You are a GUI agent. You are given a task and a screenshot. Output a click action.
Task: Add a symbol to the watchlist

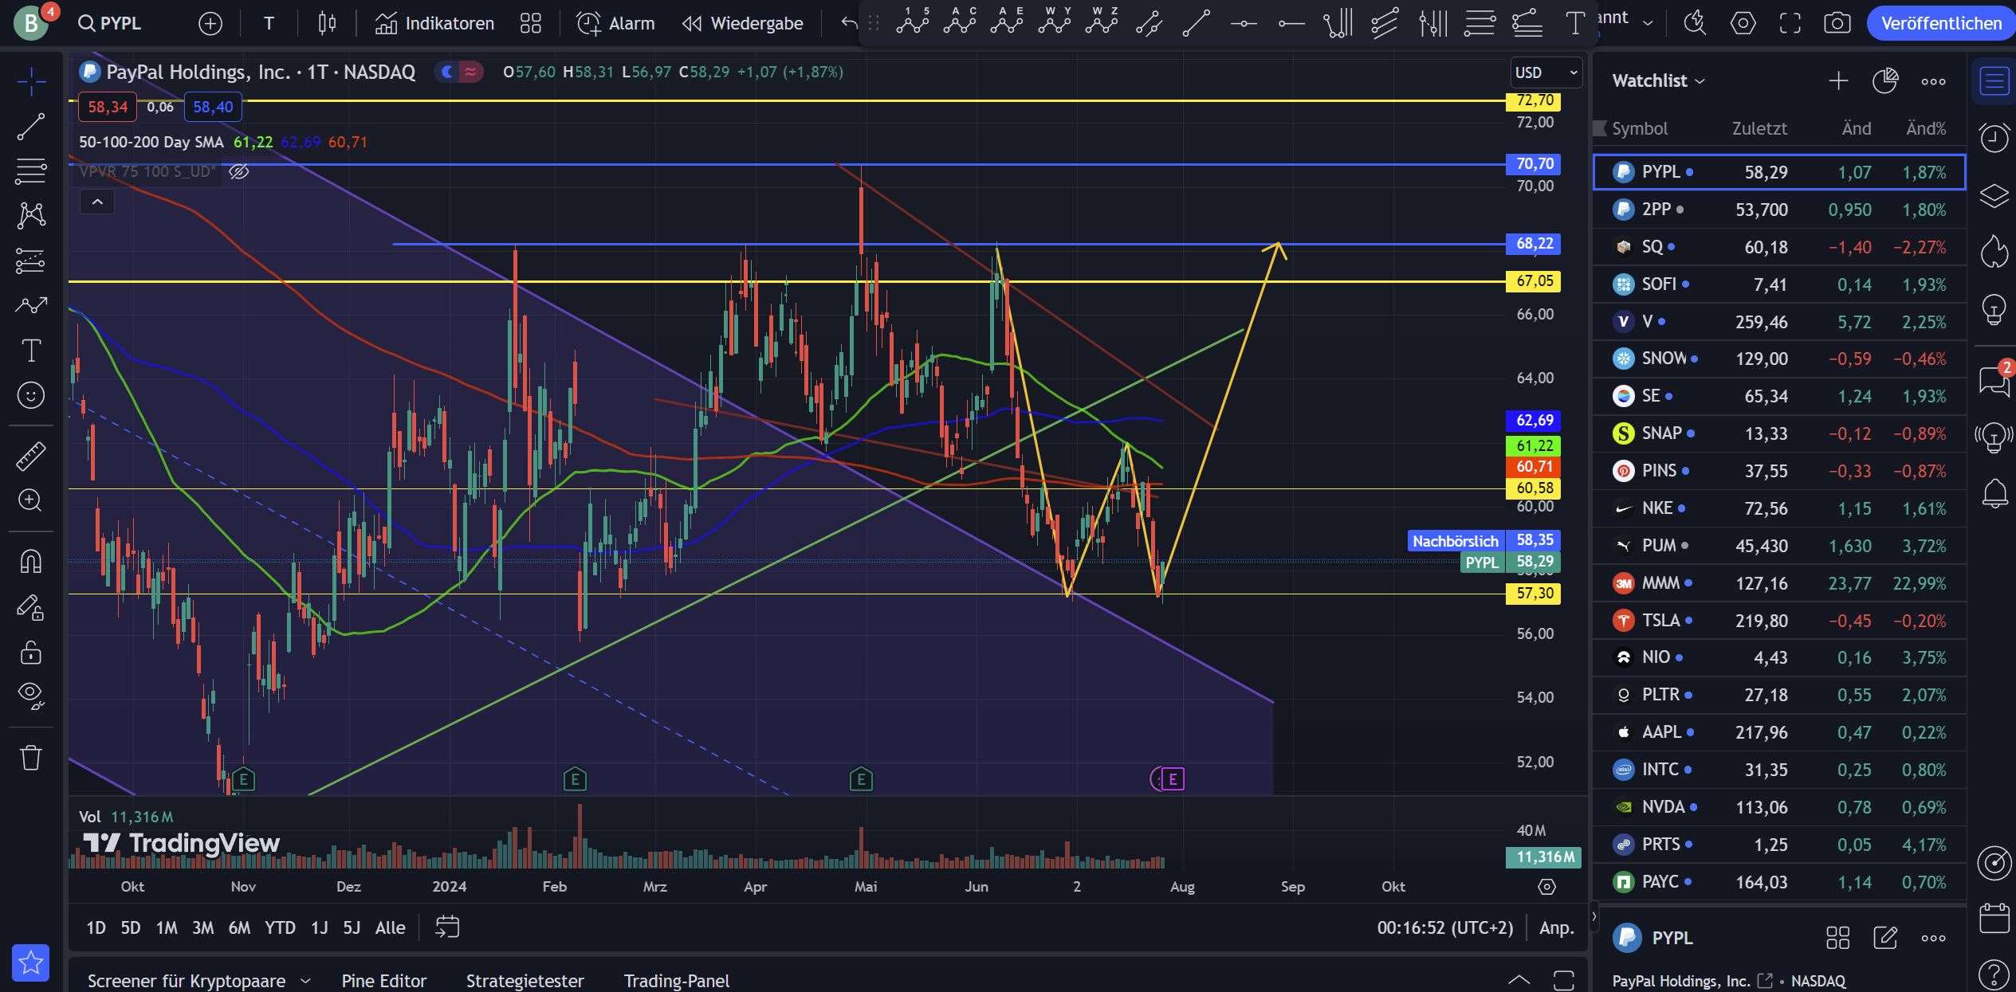click(x=1838, y=80)
